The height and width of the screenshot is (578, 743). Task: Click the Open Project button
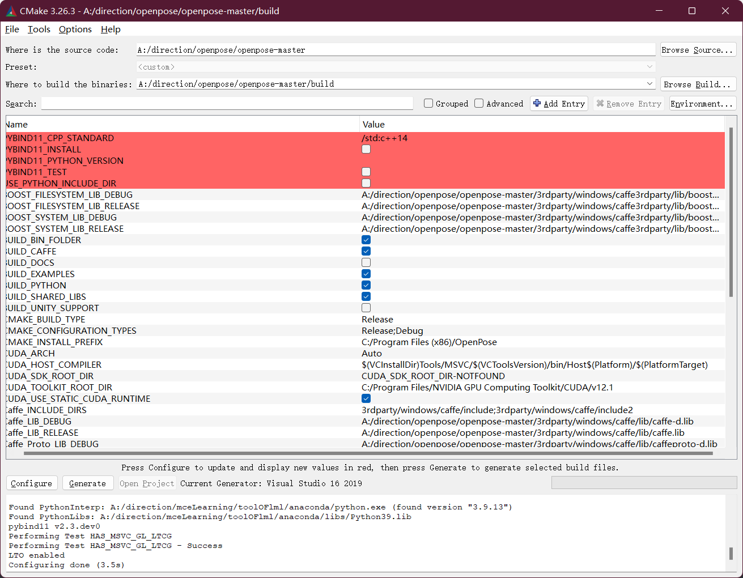coord(147,483)
